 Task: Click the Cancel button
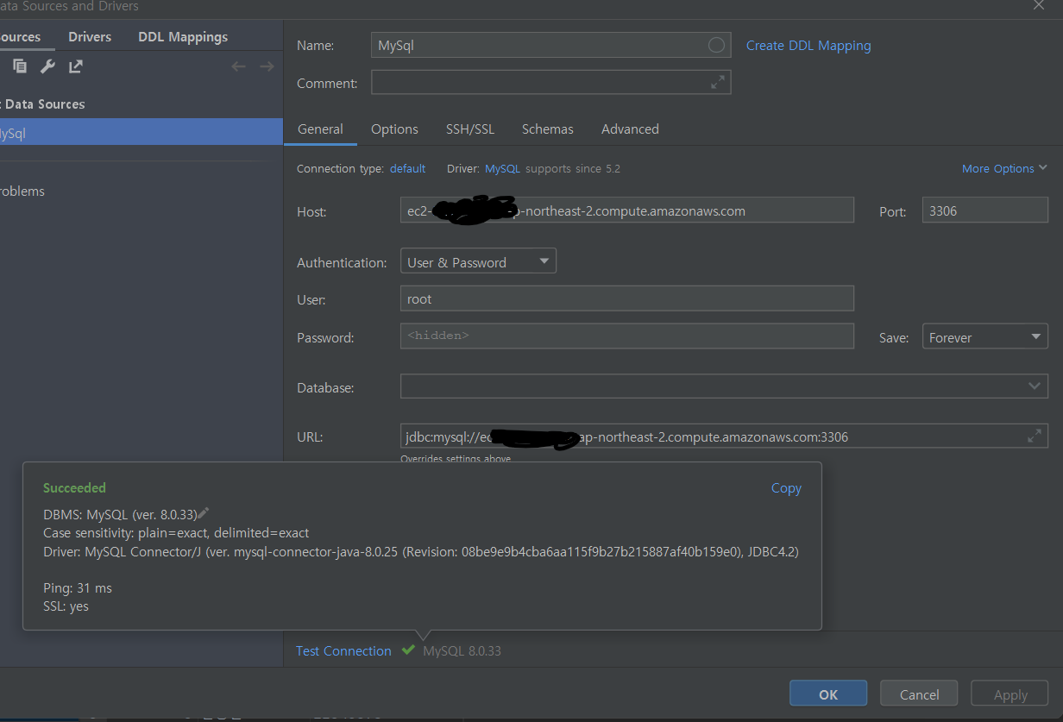tap(919, 694)
